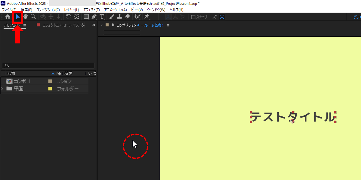Expand the 平面 folder
The width and height of the screenshot is (361, 180).
(x=2, y=88)
